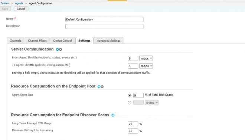Click the Agent Configuration breadcrumb text
Viewport: 245px width, 140px height.
click(x=40, y=3)
